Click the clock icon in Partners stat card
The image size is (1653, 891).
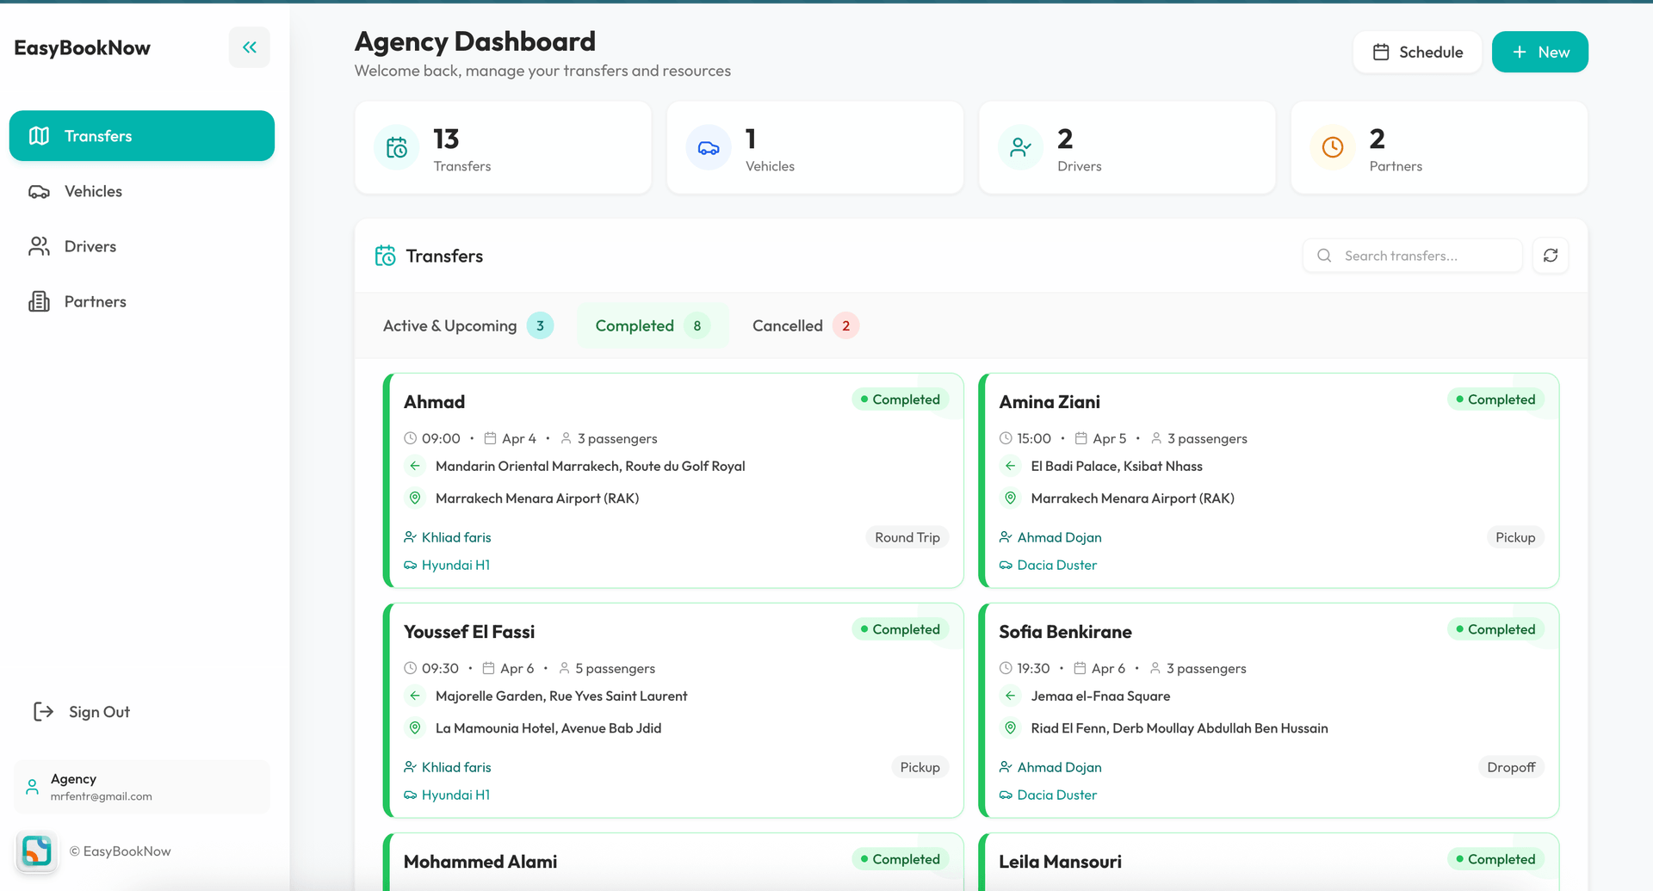coord(1333,148)
